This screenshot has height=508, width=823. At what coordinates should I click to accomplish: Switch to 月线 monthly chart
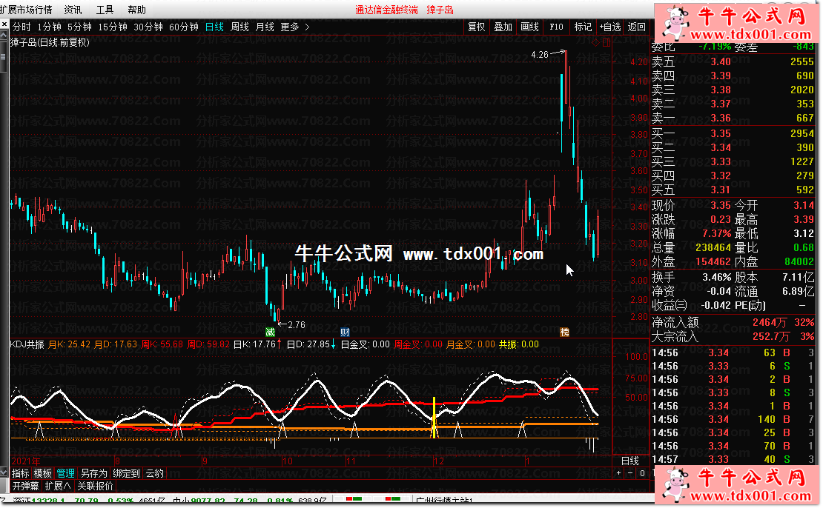point(265,27)
